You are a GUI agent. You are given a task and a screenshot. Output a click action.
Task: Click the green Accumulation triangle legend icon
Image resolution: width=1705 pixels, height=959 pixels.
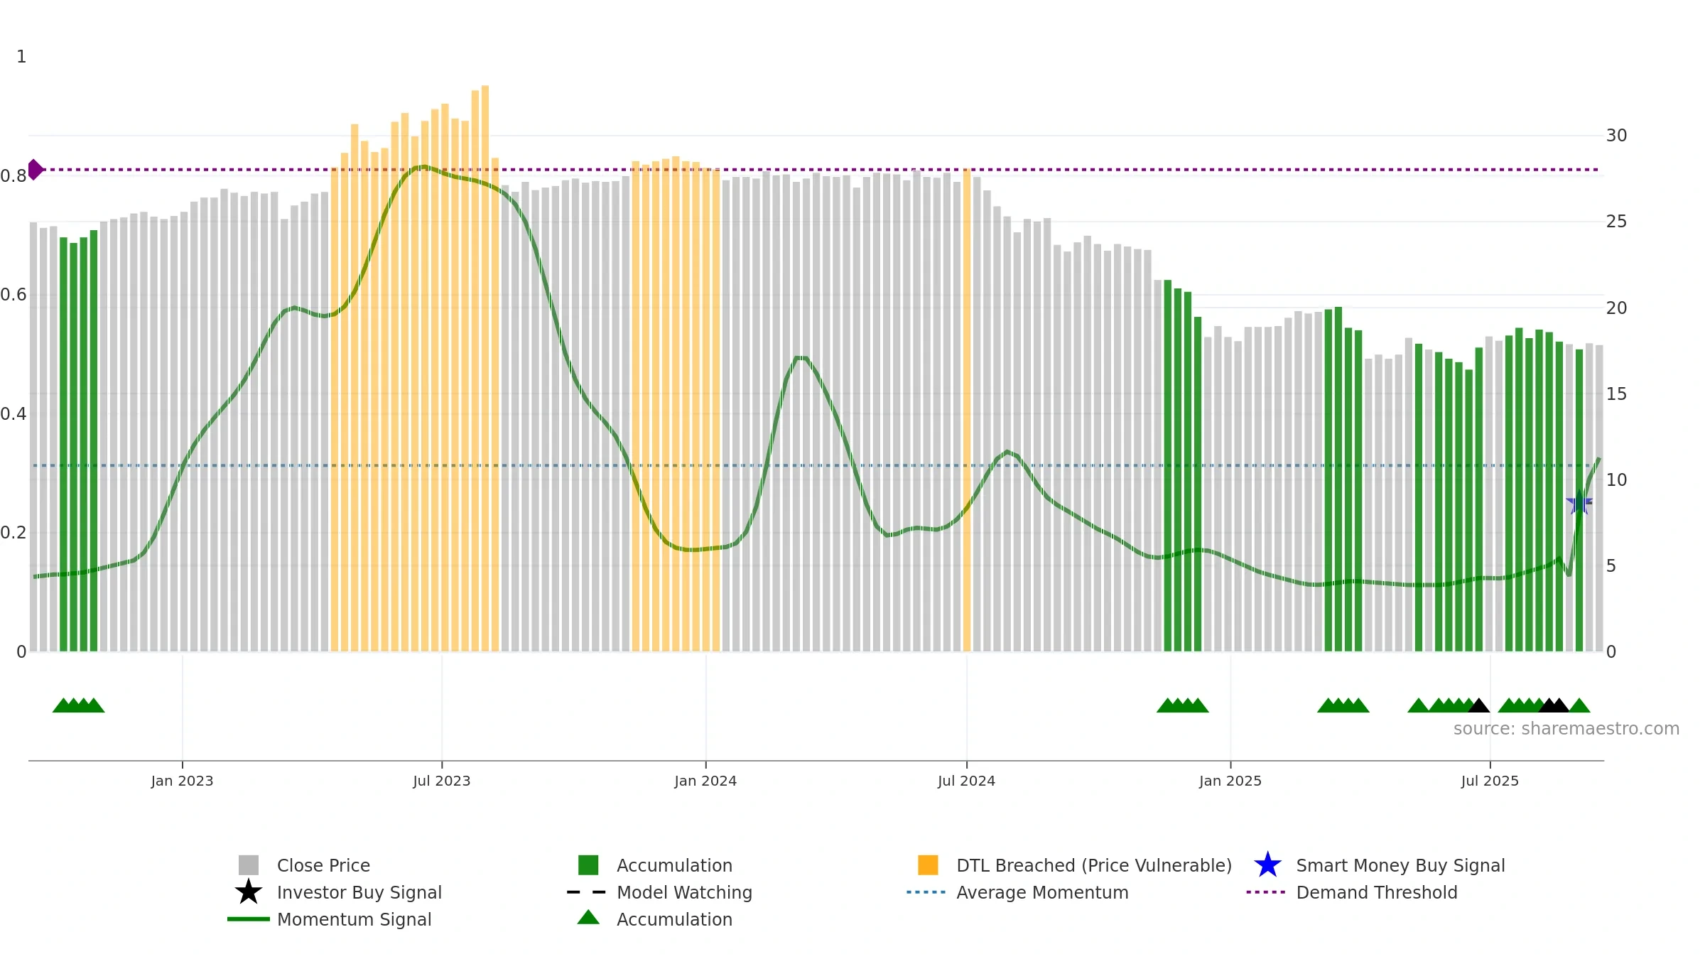(588, 918)
